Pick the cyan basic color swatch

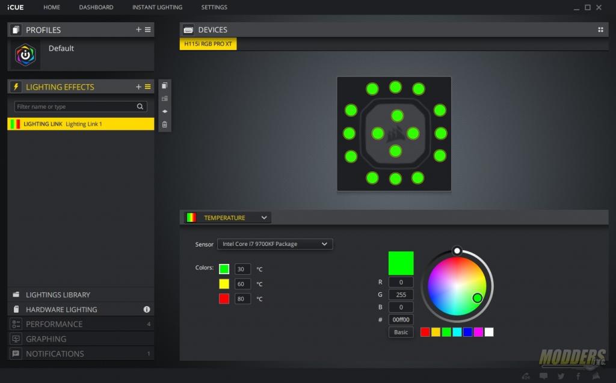[x=457, y=332]
